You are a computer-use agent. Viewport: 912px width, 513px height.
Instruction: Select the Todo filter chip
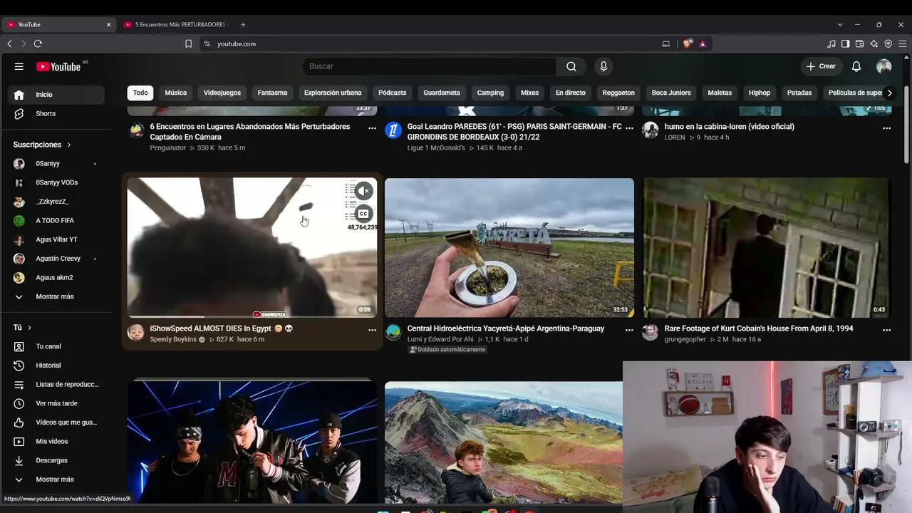pyautogui.click(x=140, y=93)
